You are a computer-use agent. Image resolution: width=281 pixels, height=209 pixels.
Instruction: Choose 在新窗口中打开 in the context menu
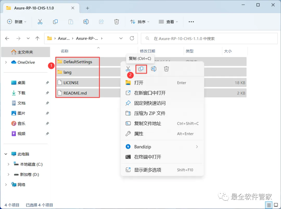(162, 93)
